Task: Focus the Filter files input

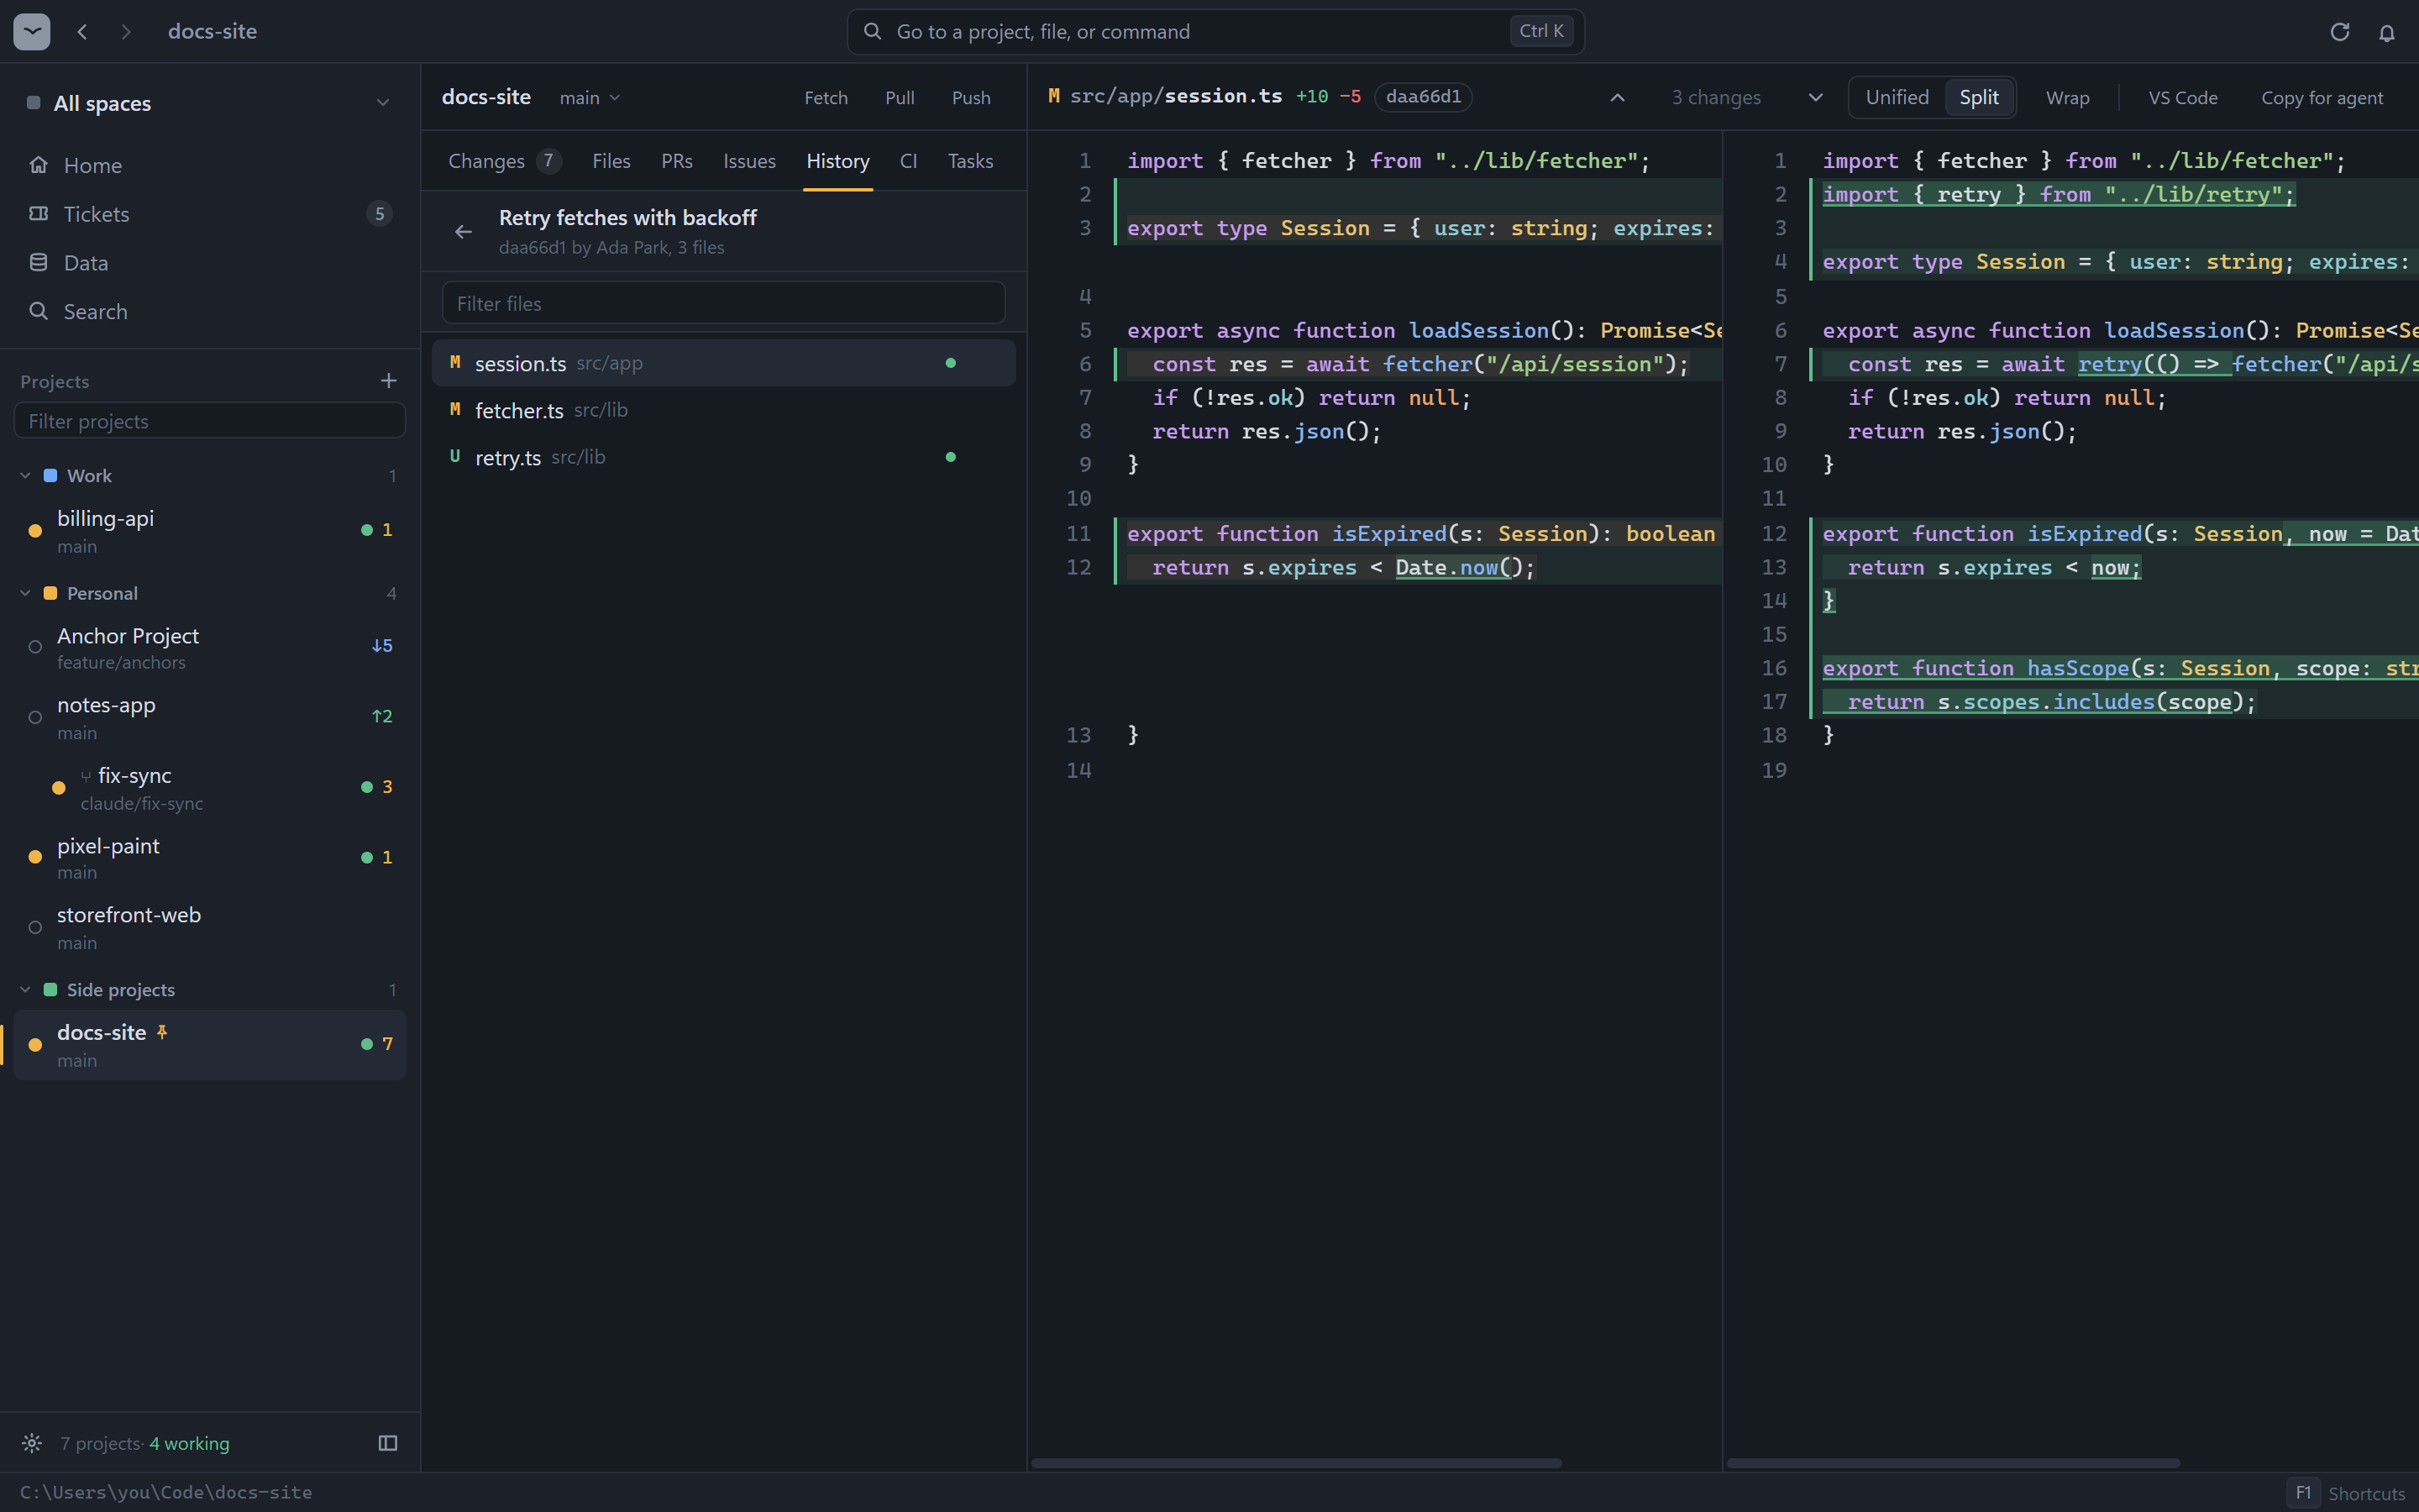Action: tap(724, 303)
